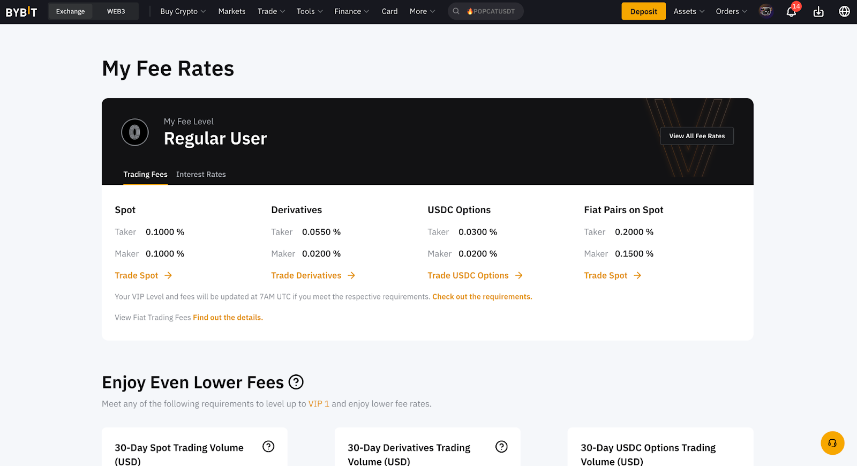
Task: Click the View All Fee Rates button
Action: tap(697, 136)
